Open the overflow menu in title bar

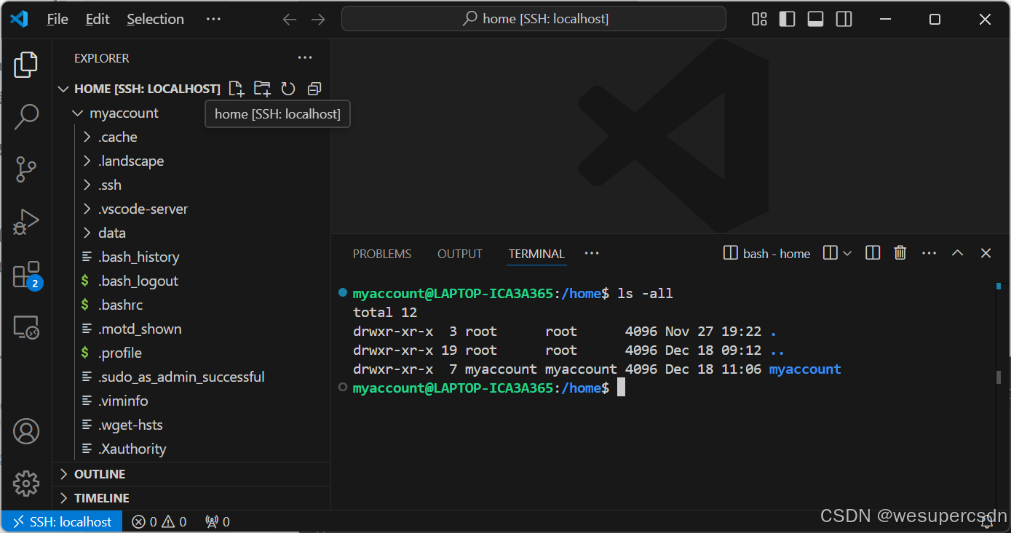click(213, 19)
